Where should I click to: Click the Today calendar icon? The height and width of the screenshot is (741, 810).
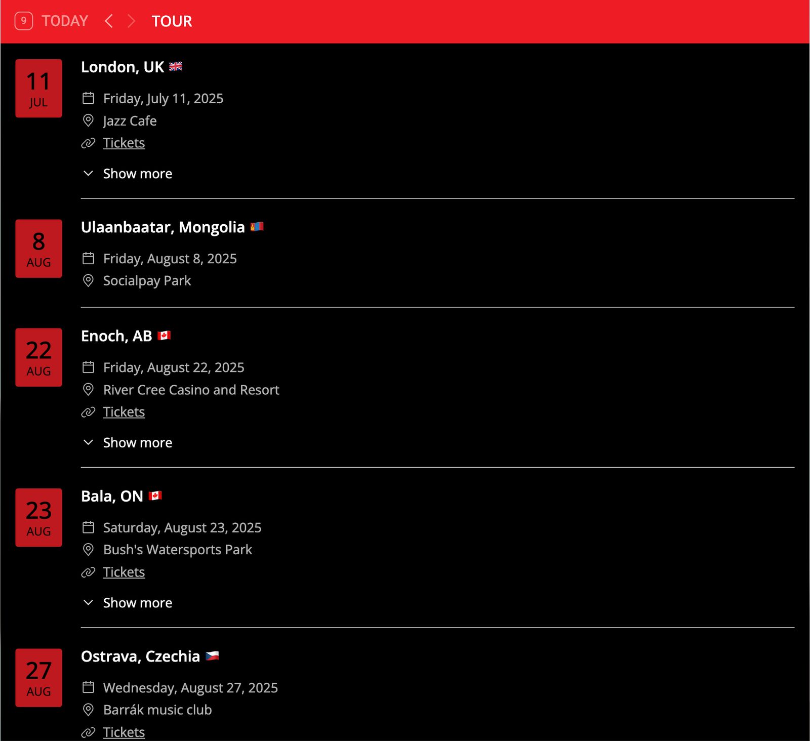(x=24, y=21)
